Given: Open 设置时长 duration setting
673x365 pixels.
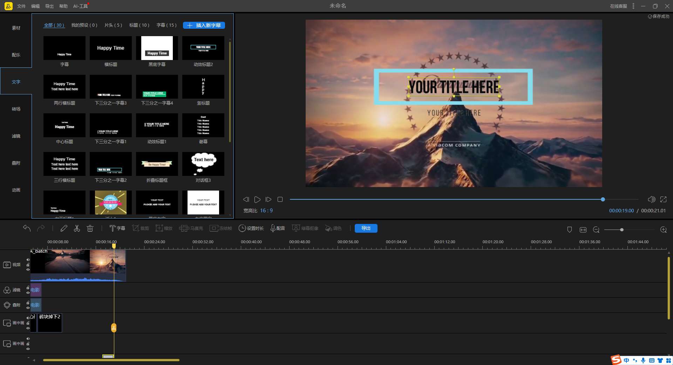Looking at the screenshot, I should point(251,228).
